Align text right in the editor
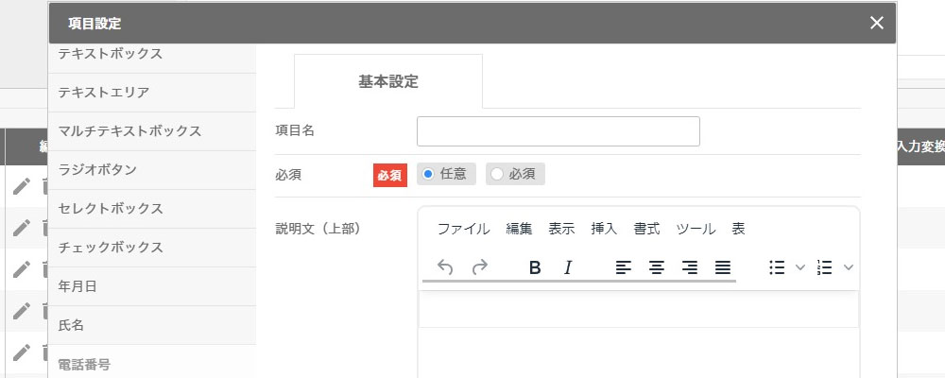The image size is (945, 378). point(690,267)
